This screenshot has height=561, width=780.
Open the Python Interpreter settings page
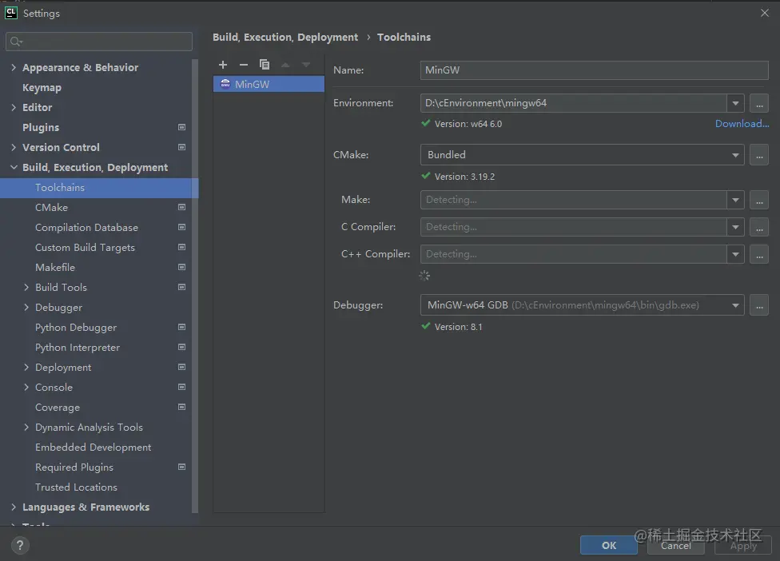78,348
